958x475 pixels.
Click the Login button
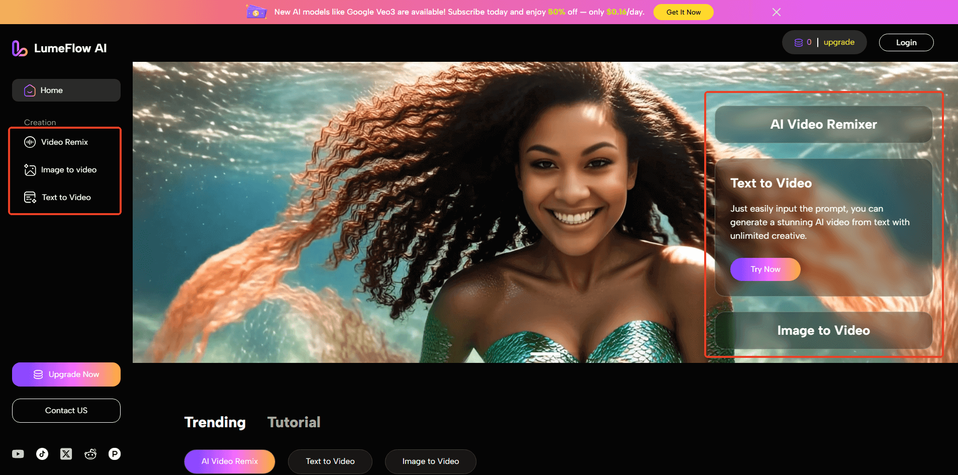coord(906,43)
